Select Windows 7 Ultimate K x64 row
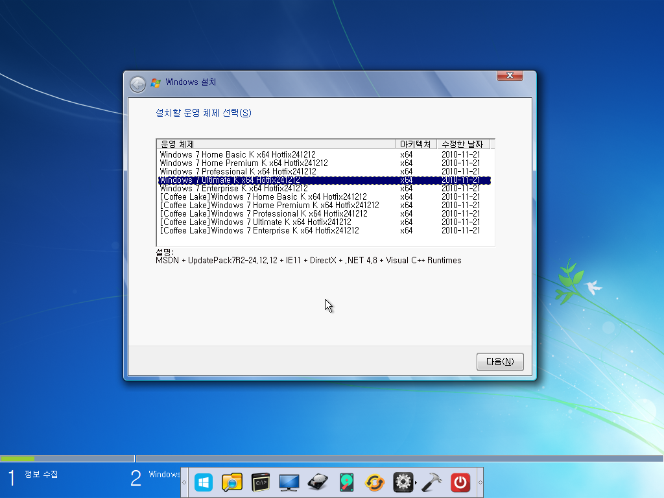The height and width of the screenshot is (498, 664). tap(324, 180)
